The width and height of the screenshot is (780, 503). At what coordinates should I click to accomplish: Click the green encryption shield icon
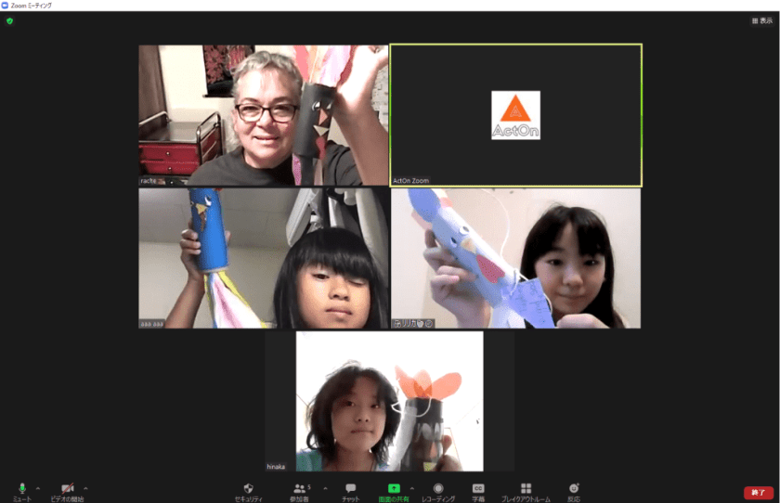(x=9, y=20)
